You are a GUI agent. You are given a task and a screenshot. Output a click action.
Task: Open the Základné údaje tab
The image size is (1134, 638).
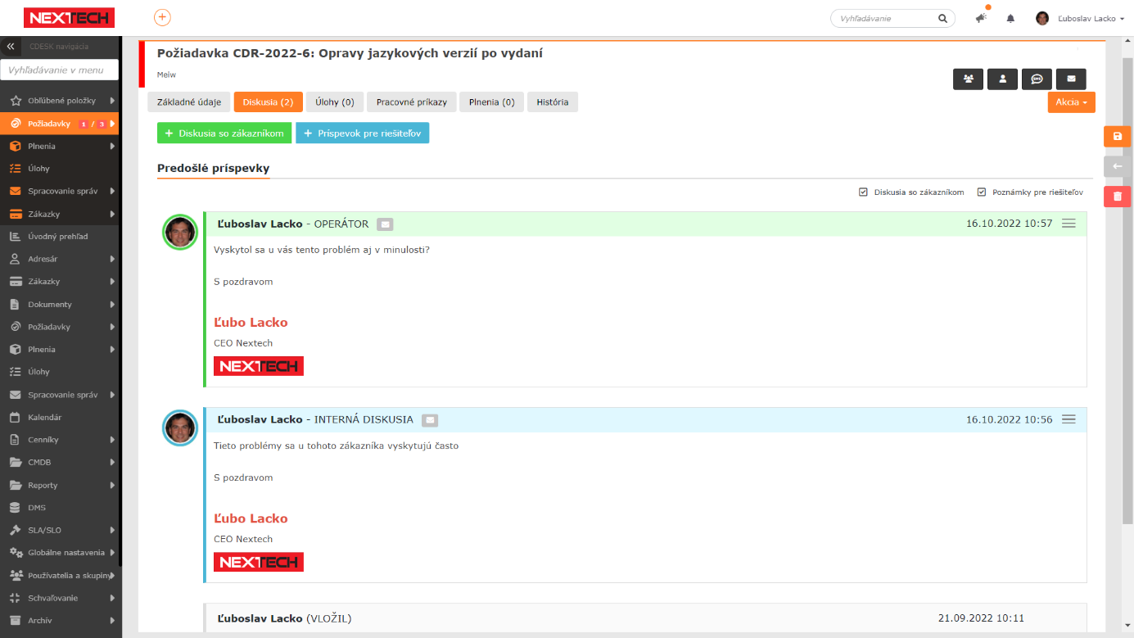point(189,102)
